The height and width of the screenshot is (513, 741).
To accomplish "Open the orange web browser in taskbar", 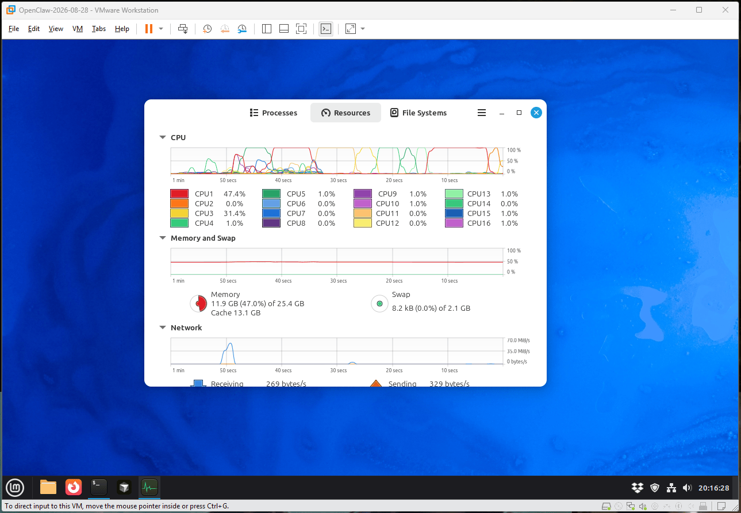I will coord(74,488).
